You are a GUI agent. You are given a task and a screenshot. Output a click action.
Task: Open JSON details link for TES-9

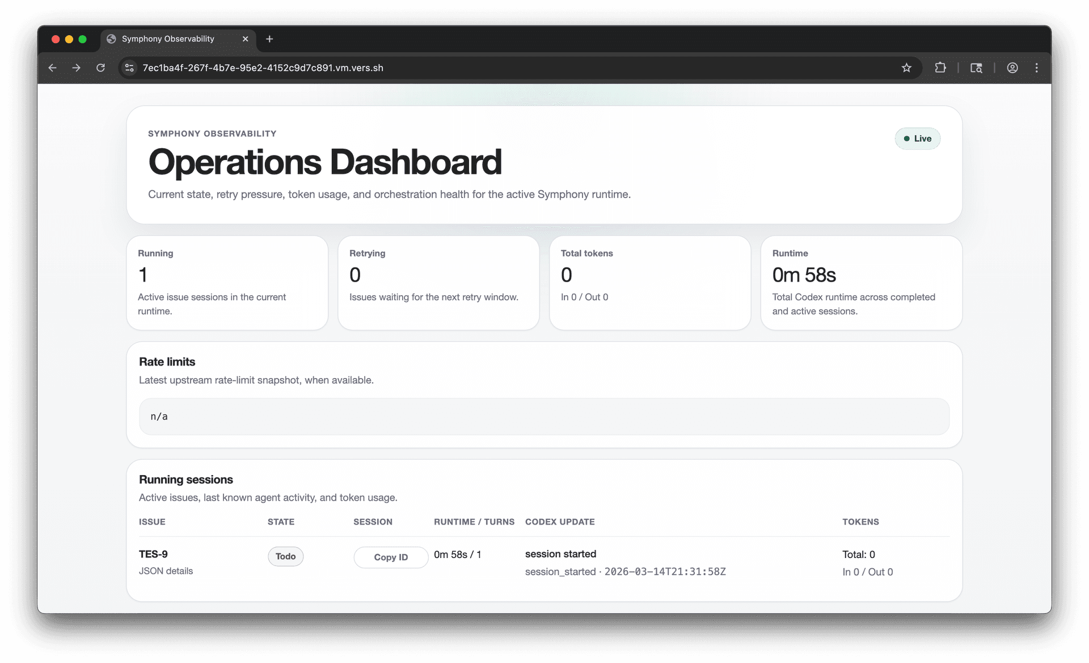[x=166, y=571]
